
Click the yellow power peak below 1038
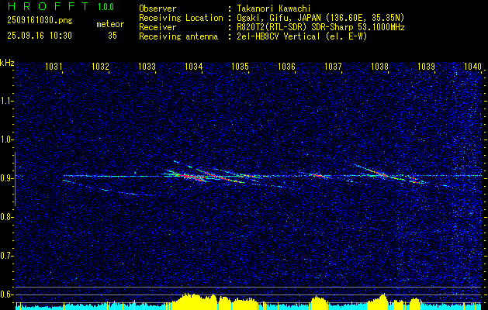377,301
